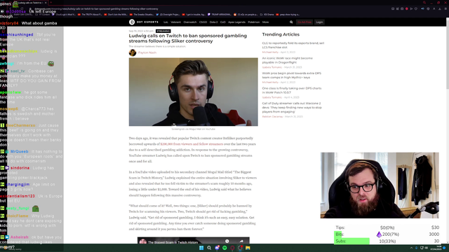This screenshot has height=252, width=449.
Task: Click the embedded video's Watch later clock icon
Action: (227, 241)
